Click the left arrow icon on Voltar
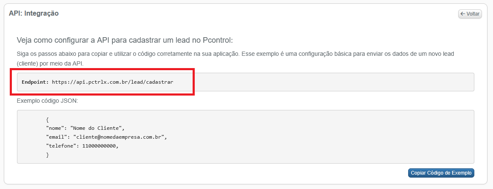Viewport: 493px width, 189px height. tap(462, 14)
